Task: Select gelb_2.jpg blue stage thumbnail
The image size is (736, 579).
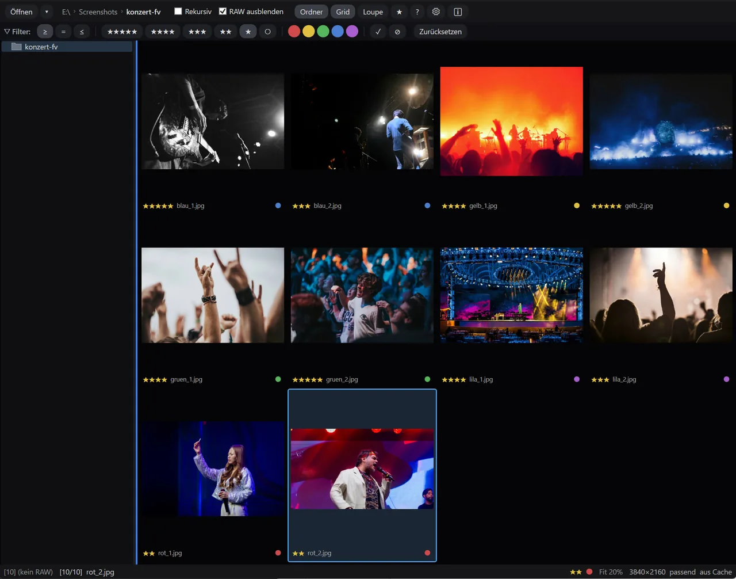Action: (661, 121)
